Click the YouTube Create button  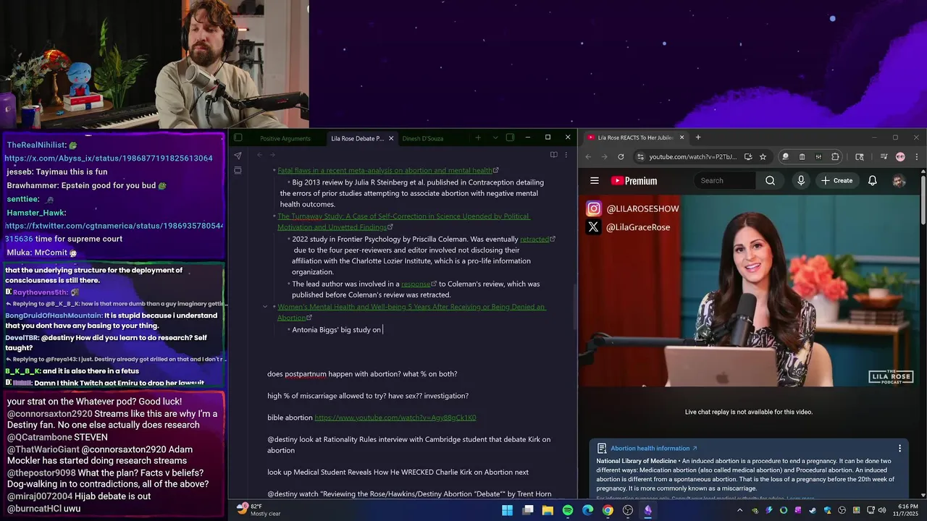[x=836, y=181]
